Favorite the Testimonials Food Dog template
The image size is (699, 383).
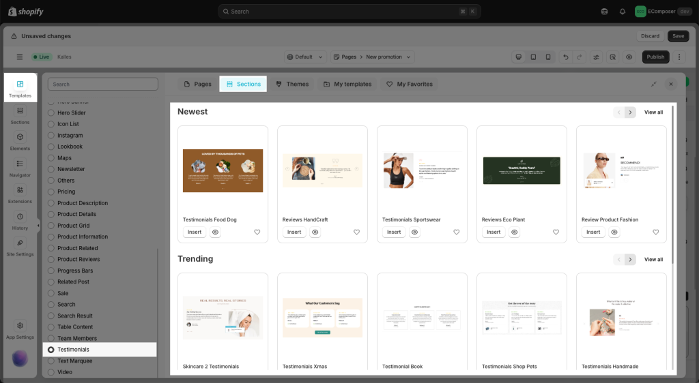click(x=257, y=232)
